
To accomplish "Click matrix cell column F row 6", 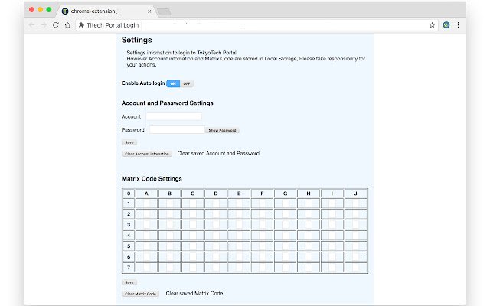I will (x=262, y=257).
